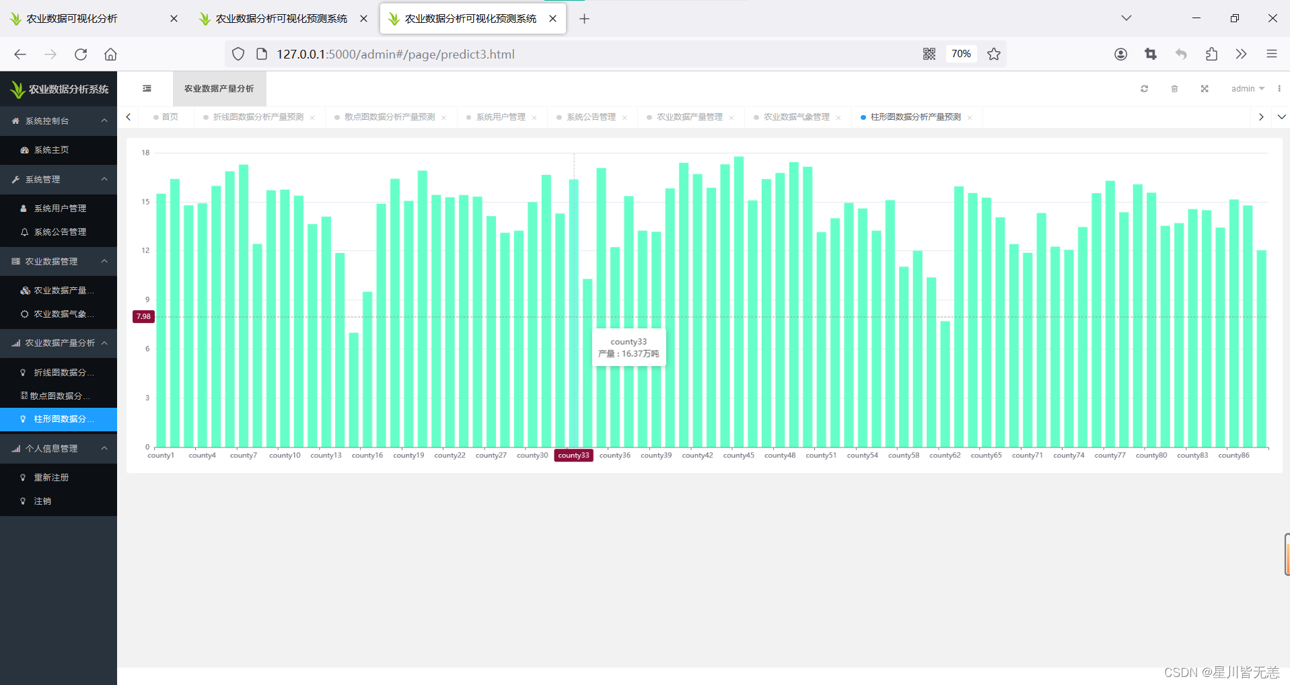Switch to 折线图数据分析产量预测 page tab
The height and width of the screenshot is (685, 1290).
click(258, 117)
